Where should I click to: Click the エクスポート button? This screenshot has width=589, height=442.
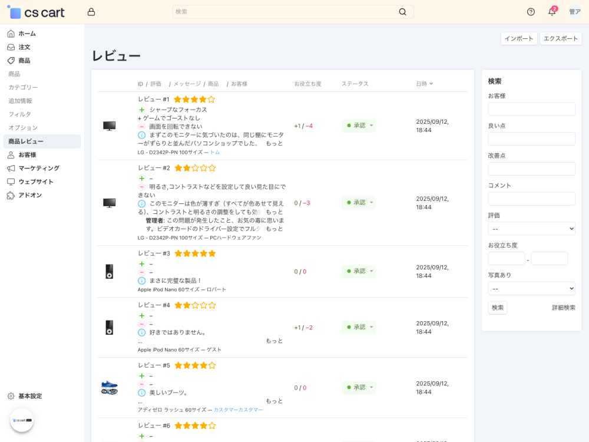point(561,38)
